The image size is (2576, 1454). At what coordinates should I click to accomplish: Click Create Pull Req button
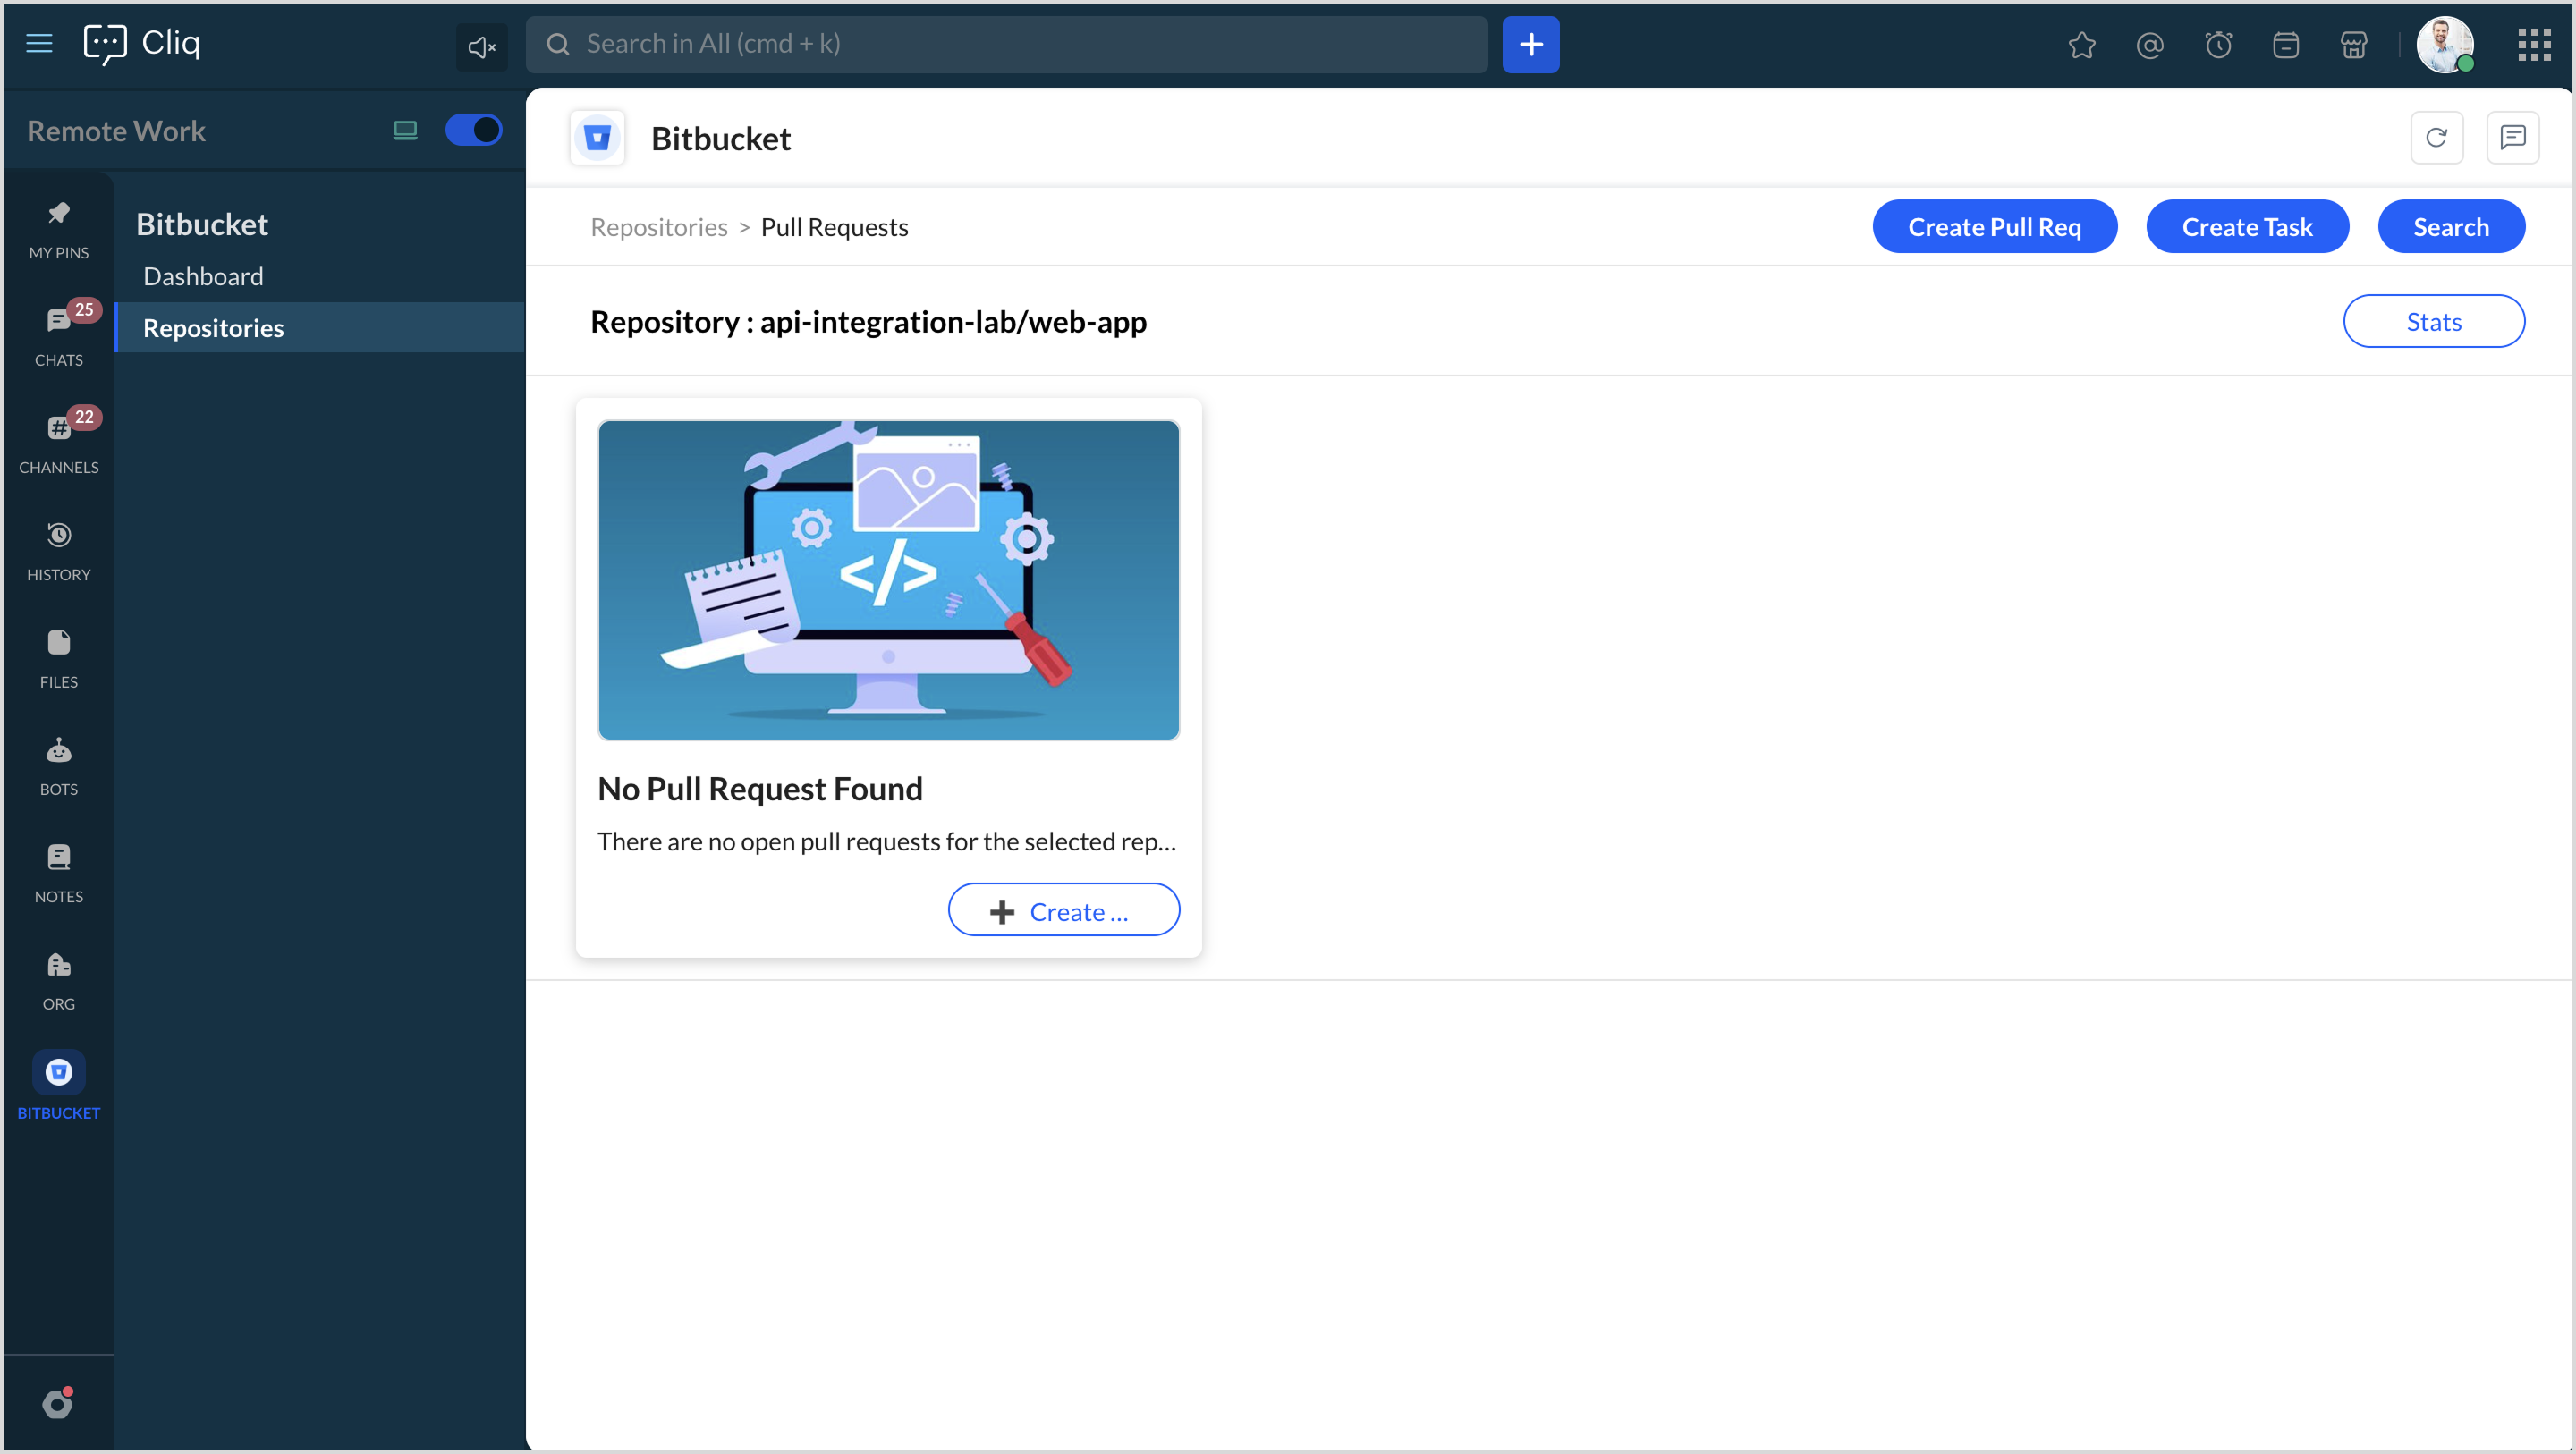click(1994, 227)
